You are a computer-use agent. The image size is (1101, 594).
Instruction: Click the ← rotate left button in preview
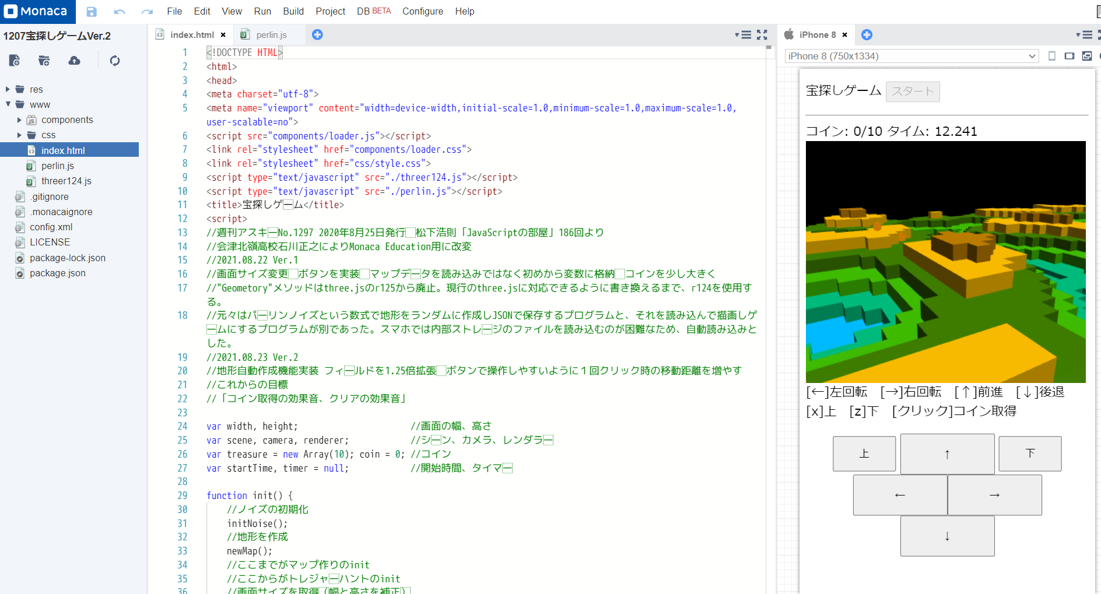pyautogui.click(x=900, y=495)
